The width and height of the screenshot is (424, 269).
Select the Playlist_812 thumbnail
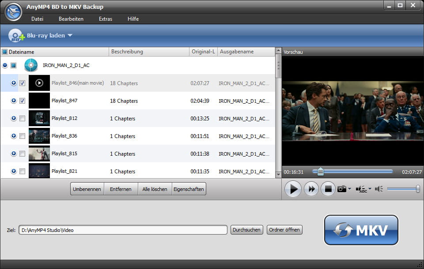click(x=39, y=118)
